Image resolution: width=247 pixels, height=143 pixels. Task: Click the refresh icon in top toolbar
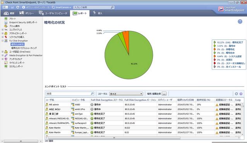[18, 7]
